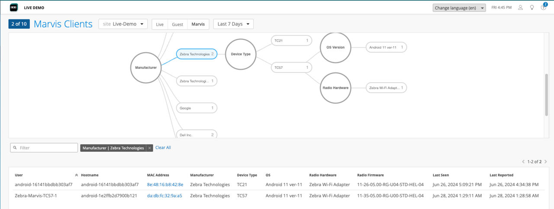554x209 pixels.
Task: Expand the site Live-Demo selector
Action: point(123,24)
